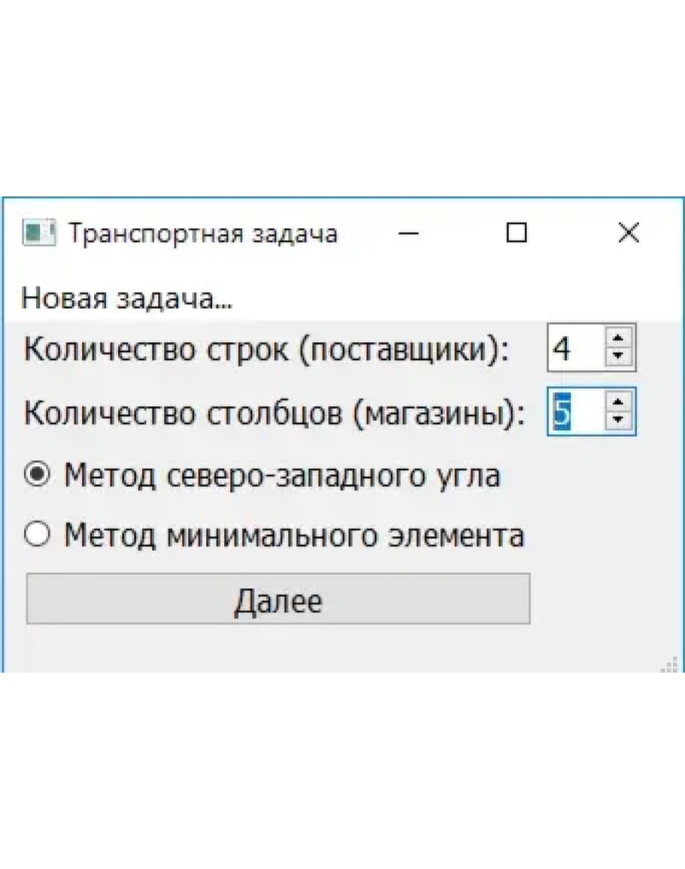Increase the number of columns (магазины)

(x=619, y=404)
